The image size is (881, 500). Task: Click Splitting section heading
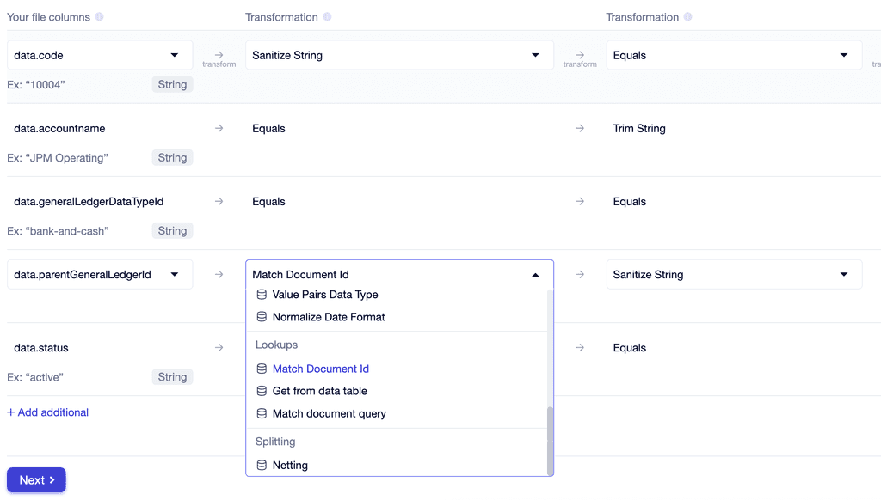[x=275, y=442]
